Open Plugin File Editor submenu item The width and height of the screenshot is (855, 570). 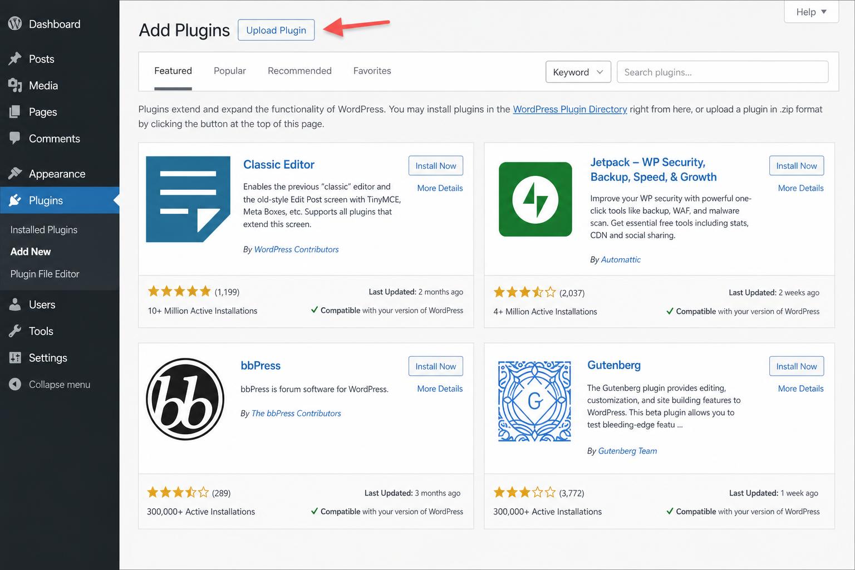45,274
